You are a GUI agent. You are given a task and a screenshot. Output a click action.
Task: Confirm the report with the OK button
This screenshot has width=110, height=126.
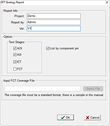point(65,117)
